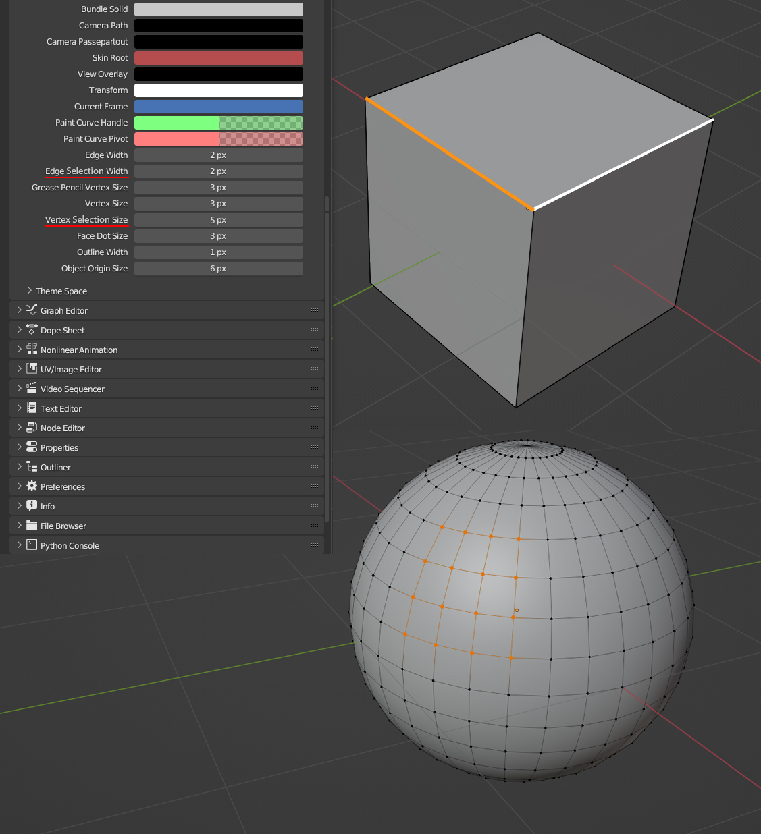
Task: Open the View Overlay color swatch
Action: point(219,74)
